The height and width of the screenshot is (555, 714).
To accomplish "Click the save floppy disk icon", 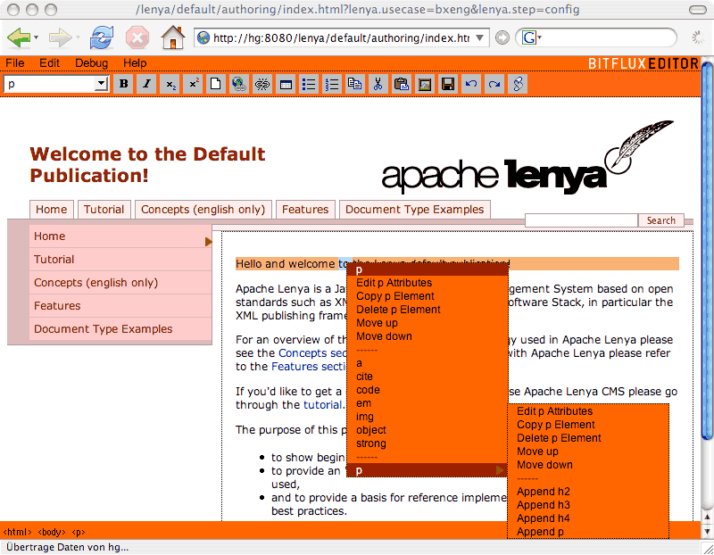I will point(448,84).
